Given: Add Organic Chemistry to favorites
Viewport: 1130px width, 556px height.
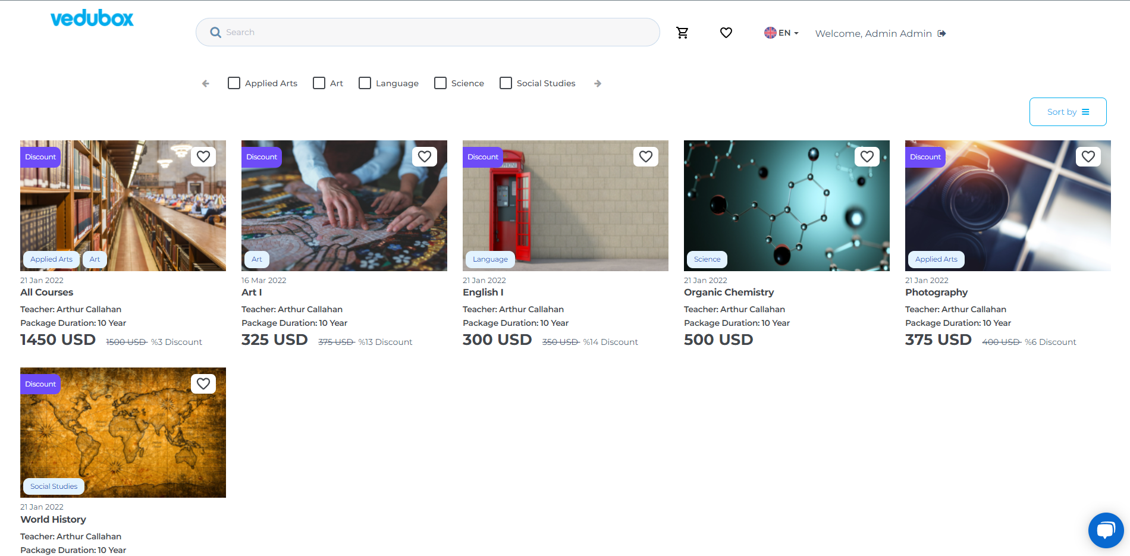Looking at the screenshot, I should [867, 156].
